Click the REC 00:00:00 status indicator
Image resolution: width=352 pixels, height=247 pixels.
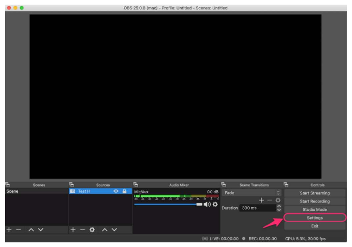click(259, 239)
